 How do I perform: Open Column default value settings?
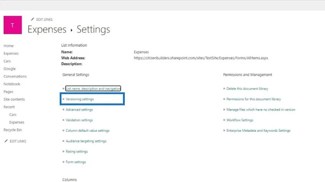coord(87,131)
